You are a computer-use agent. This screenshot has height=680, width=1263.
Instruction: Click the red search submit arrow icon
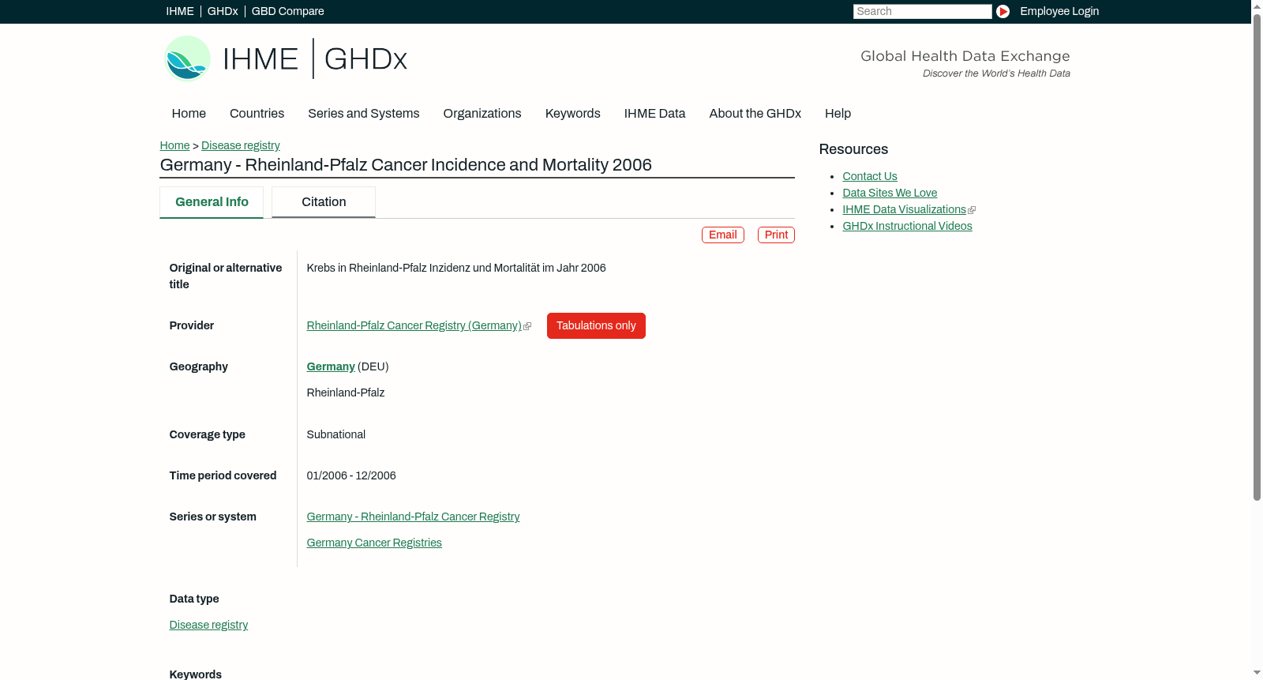[x=1003, y=11]
